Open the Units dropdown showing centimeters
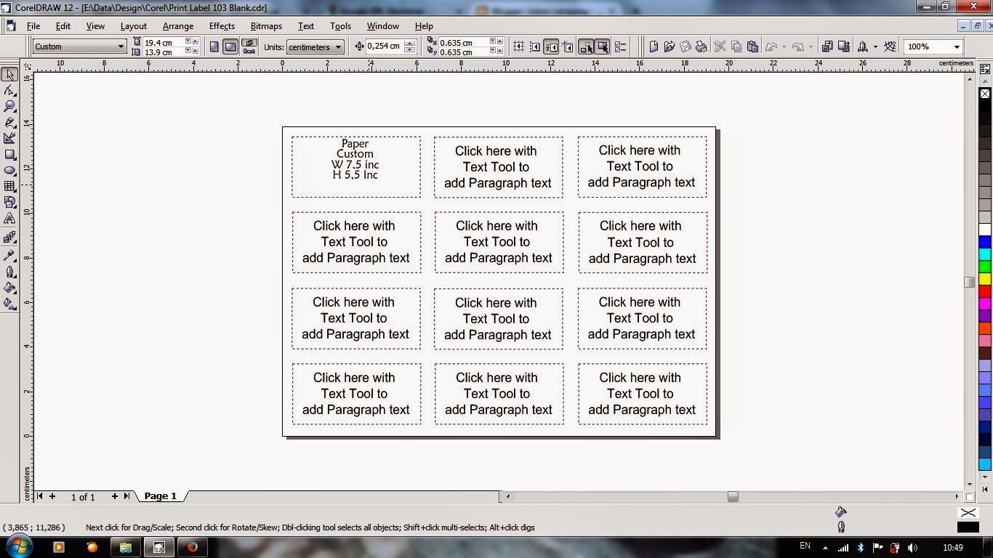This screenshot has height=558, width=993. point(315,46)
